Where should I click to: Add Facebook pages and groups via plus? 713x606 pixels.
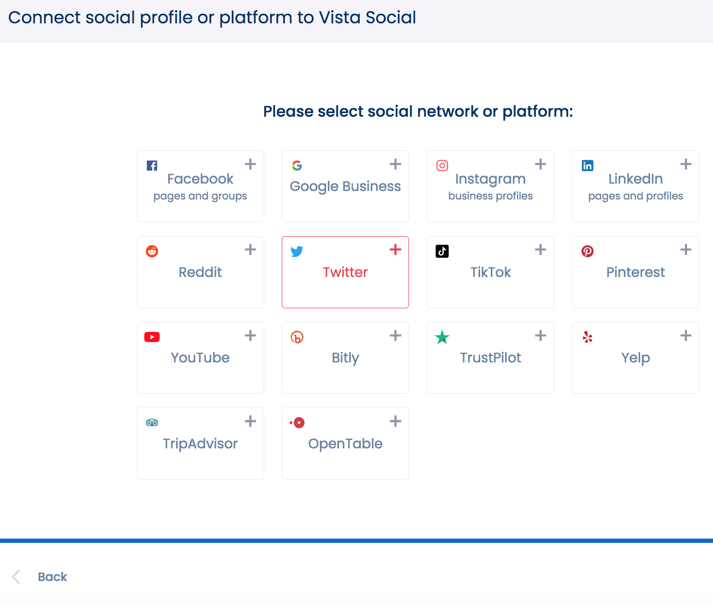(250, 164)
